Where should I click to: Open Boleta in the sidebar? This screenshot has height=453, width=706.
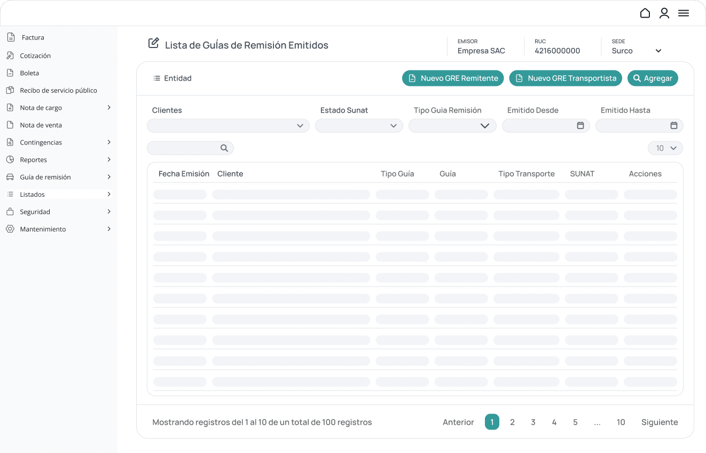[29, 73]
